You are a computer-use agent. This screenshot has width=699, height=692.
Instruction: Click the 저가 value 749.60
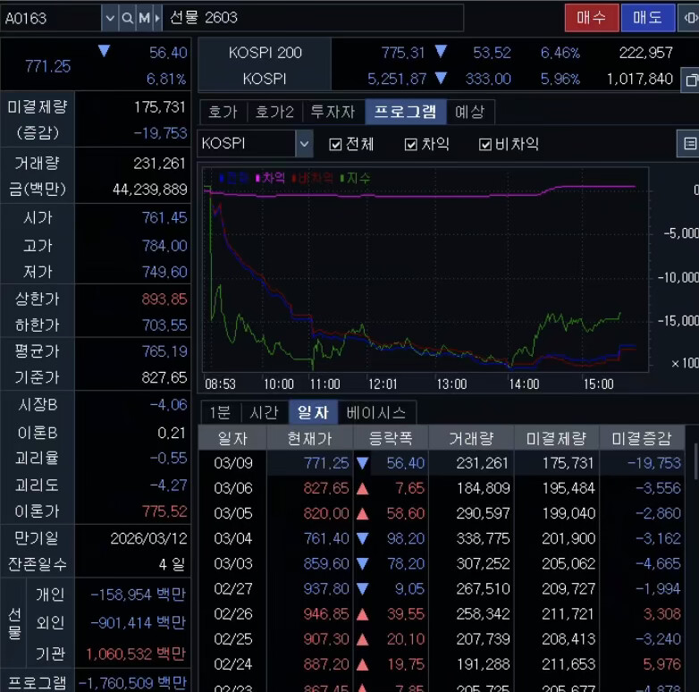click(x=164, y=272)
